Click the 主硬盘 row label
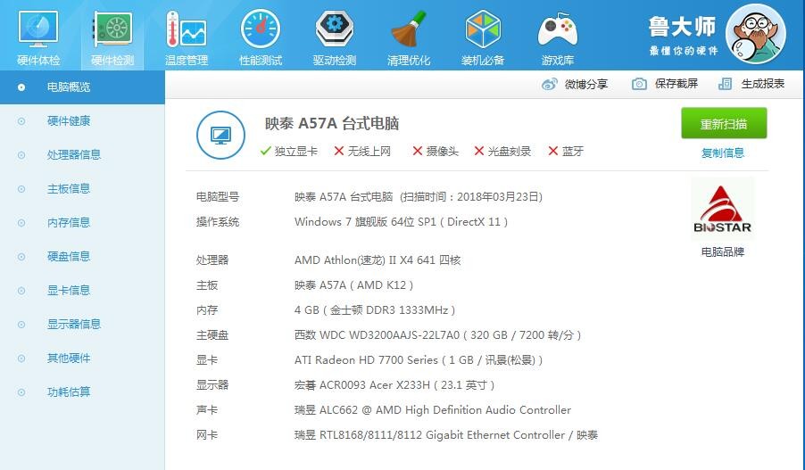Viewport: 805px width, 470px height. click(212, 335)
